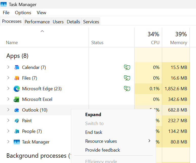The image size is (196, 163).
Task: Click the 80.8 MB memory value
Action: click(x=179, y=142)
